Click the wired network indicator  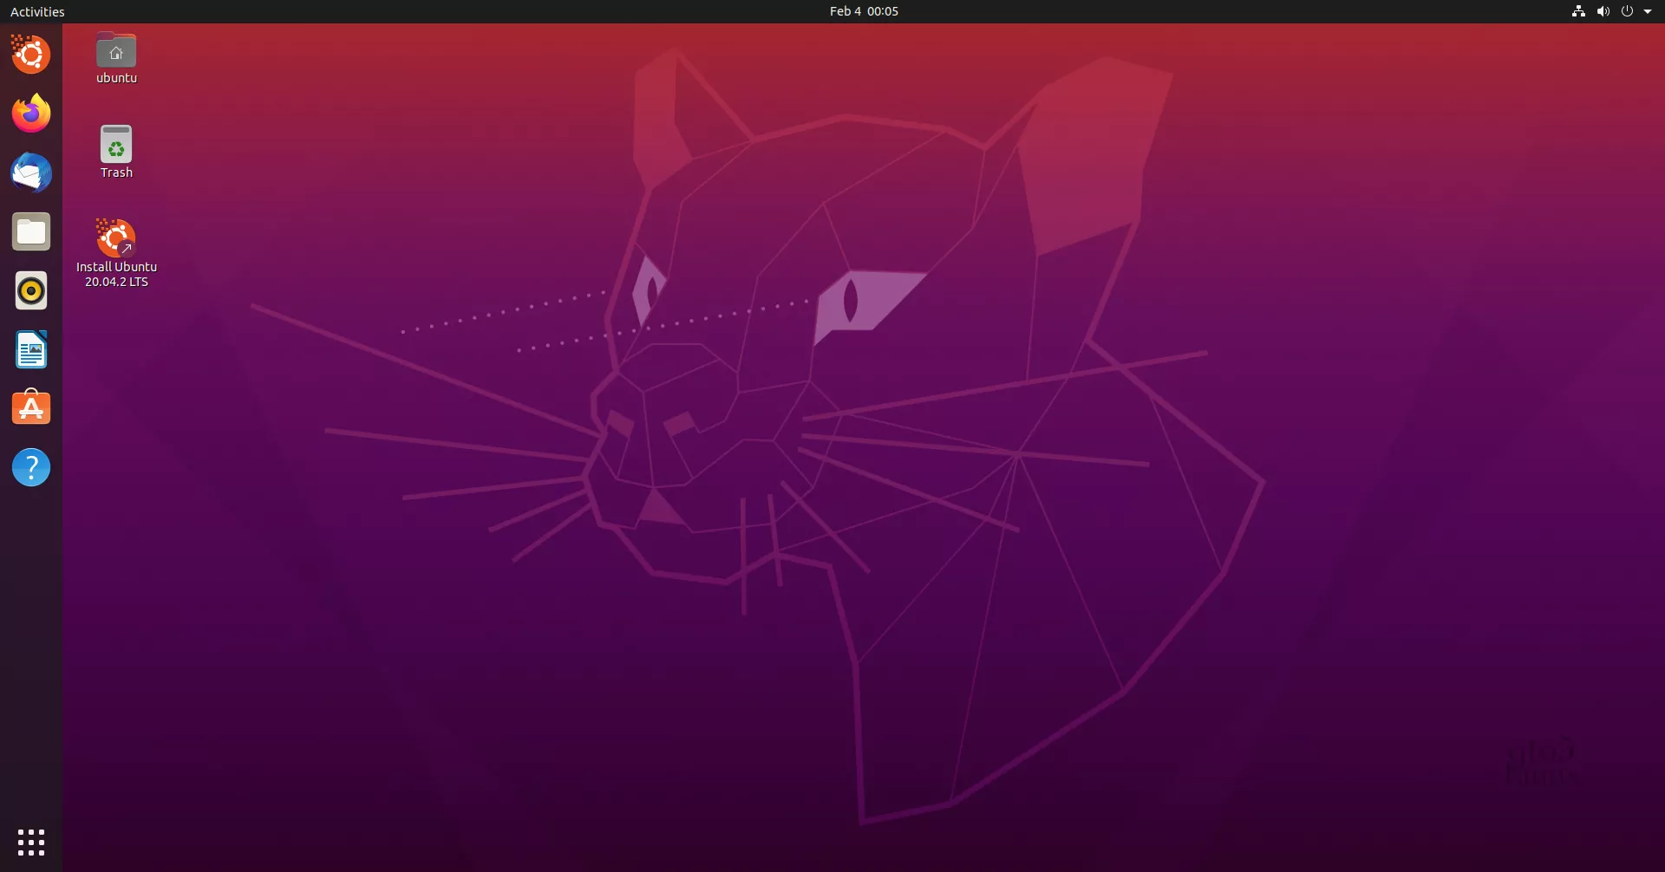1577,11
